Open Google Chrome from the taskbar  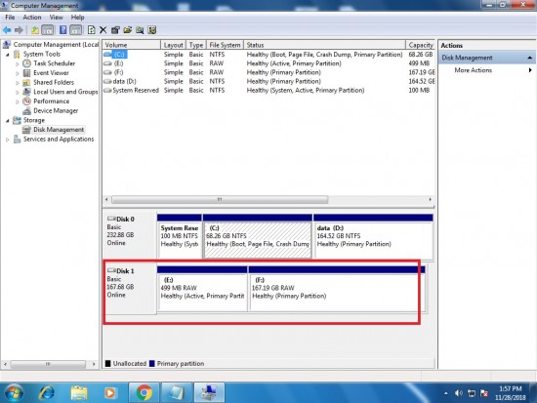[144, 392]
